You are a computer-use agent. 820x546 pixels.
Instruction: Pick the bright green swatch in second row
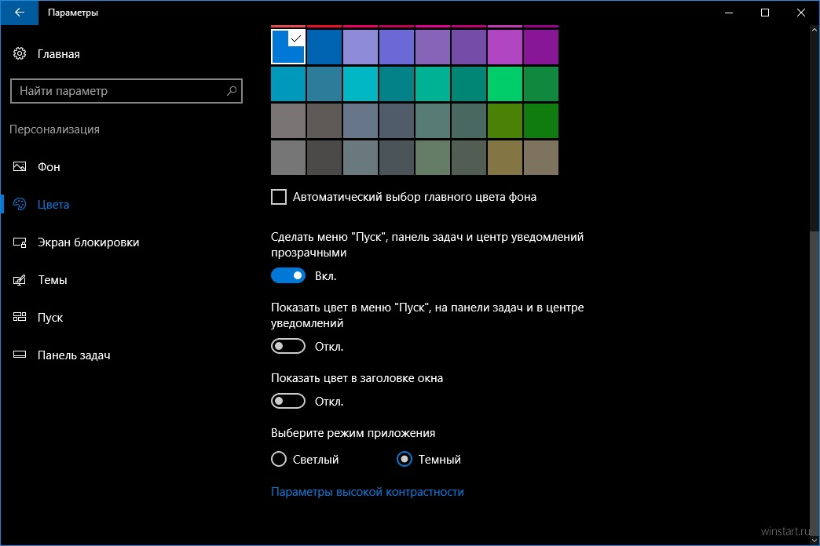tap(505, 84)
